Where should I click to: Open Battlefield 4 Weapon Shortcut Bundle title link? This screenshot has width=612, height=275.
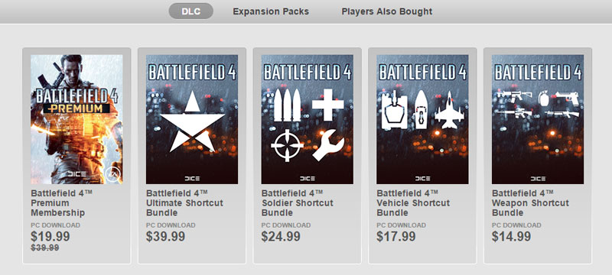[530, 203]
